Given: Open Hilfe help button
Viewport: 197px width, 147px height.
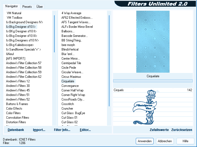Looking at the screenshot, I should point(185,141).
